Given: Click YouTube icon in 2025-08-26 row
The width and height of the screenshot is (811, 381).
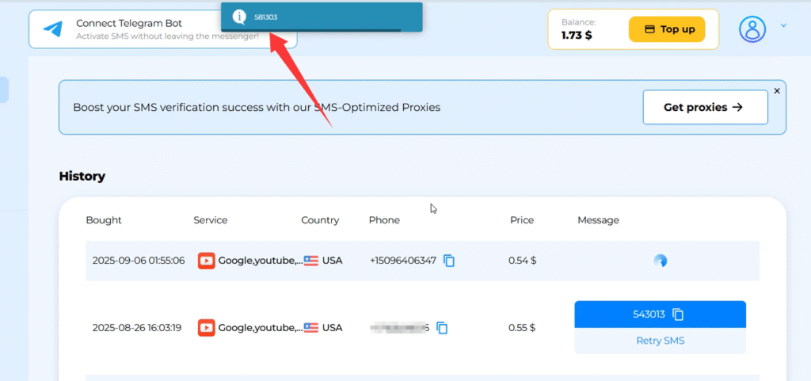Looking at the screenshot, I should click(206, 327).
